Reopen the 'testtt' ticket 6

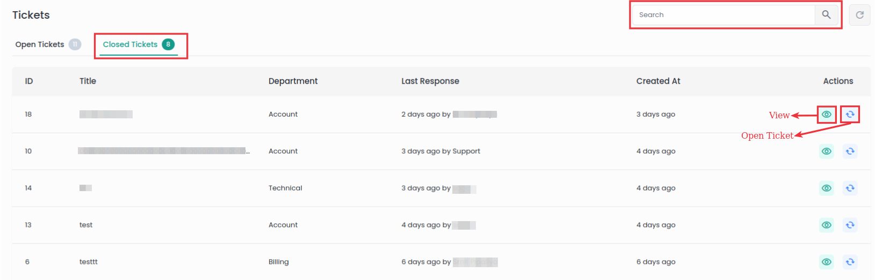(850, 262)
